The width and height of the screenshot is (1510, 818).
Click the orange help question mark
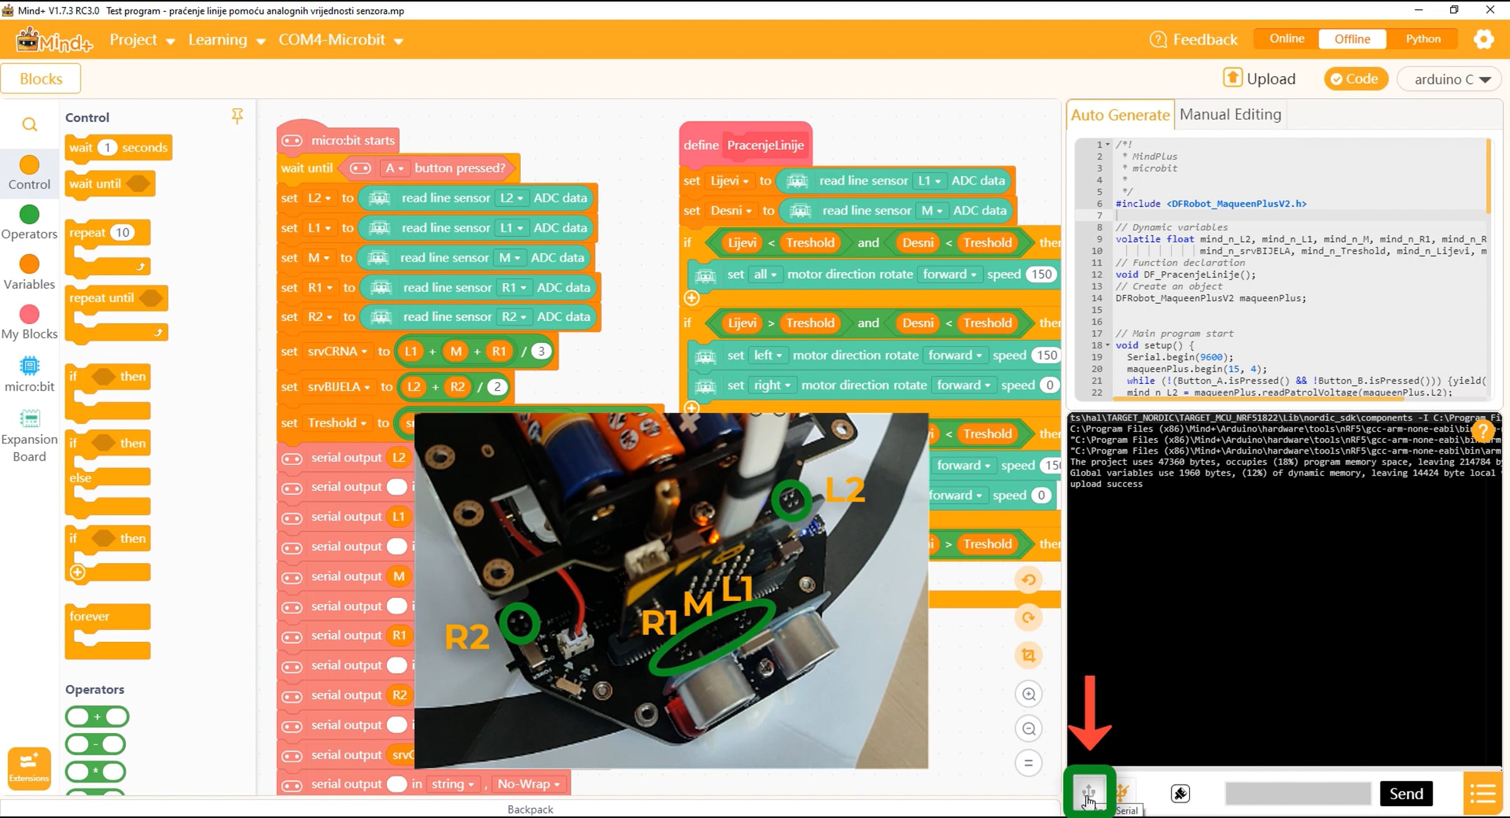(1483, 431)
